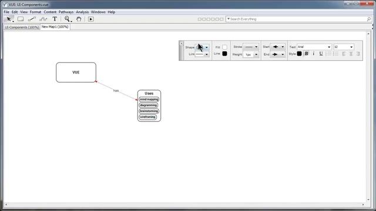
Task: Toggle bold text formatting
Action: 307,53
